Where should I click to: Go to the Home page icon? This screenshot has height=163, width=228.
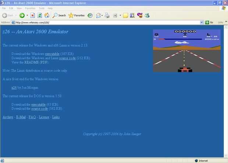point(47,15)
